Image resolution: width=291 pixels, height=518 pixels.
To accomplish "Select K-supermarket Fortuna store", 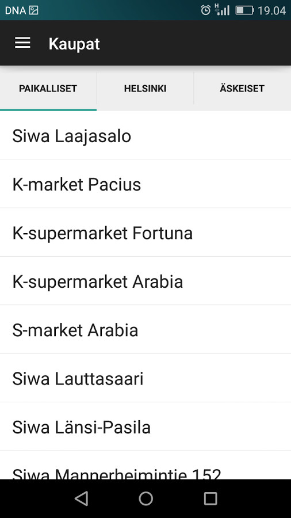I will [x=145, y=233].
